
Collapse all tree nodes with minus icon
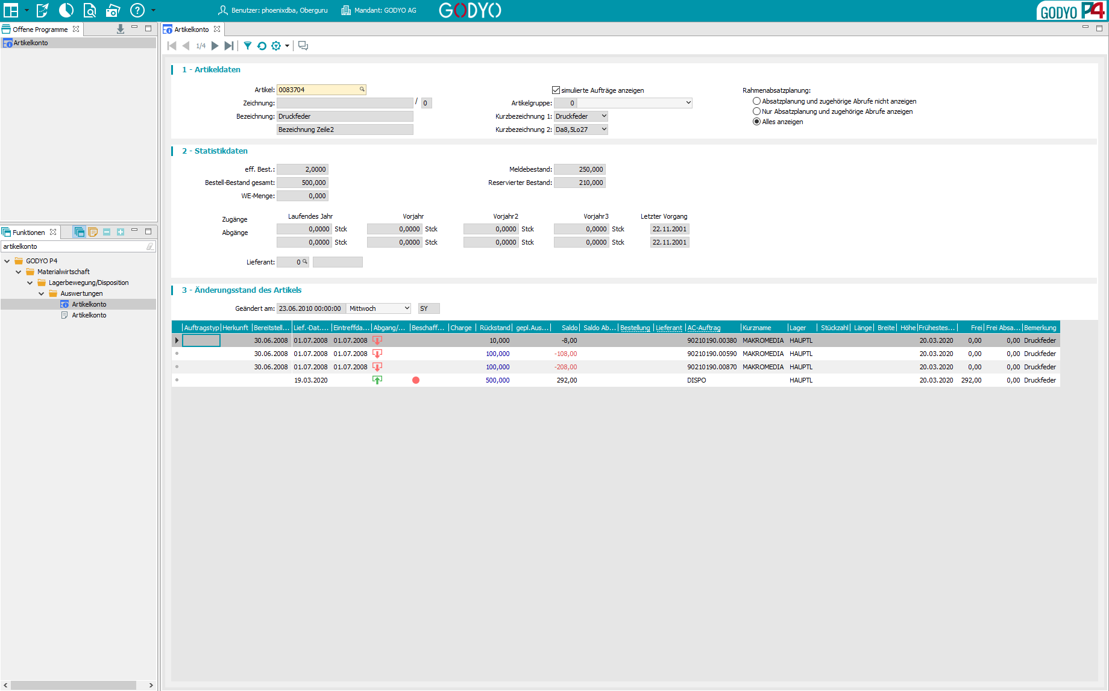pos(107,232)
